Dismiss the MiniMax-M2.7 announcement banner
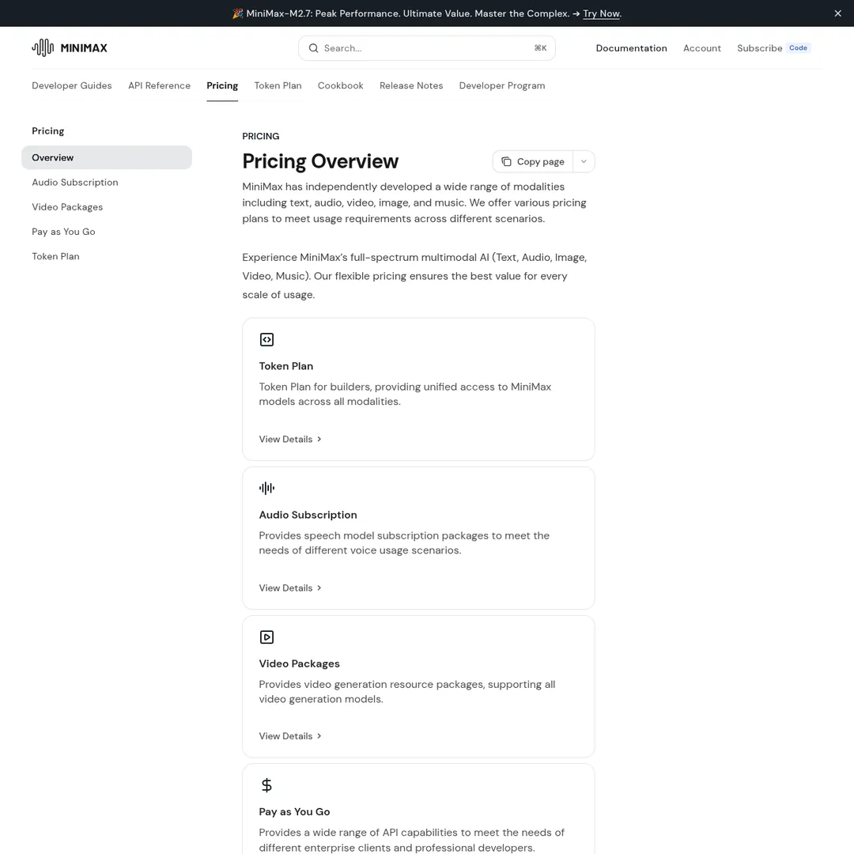 coord(837,13)
